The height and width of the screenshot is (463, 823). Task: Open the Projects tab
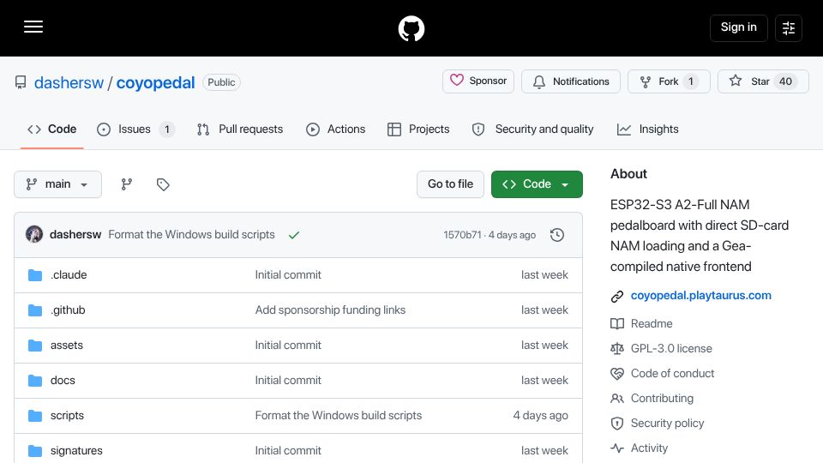pyautogui.click(x=418, y=129)
